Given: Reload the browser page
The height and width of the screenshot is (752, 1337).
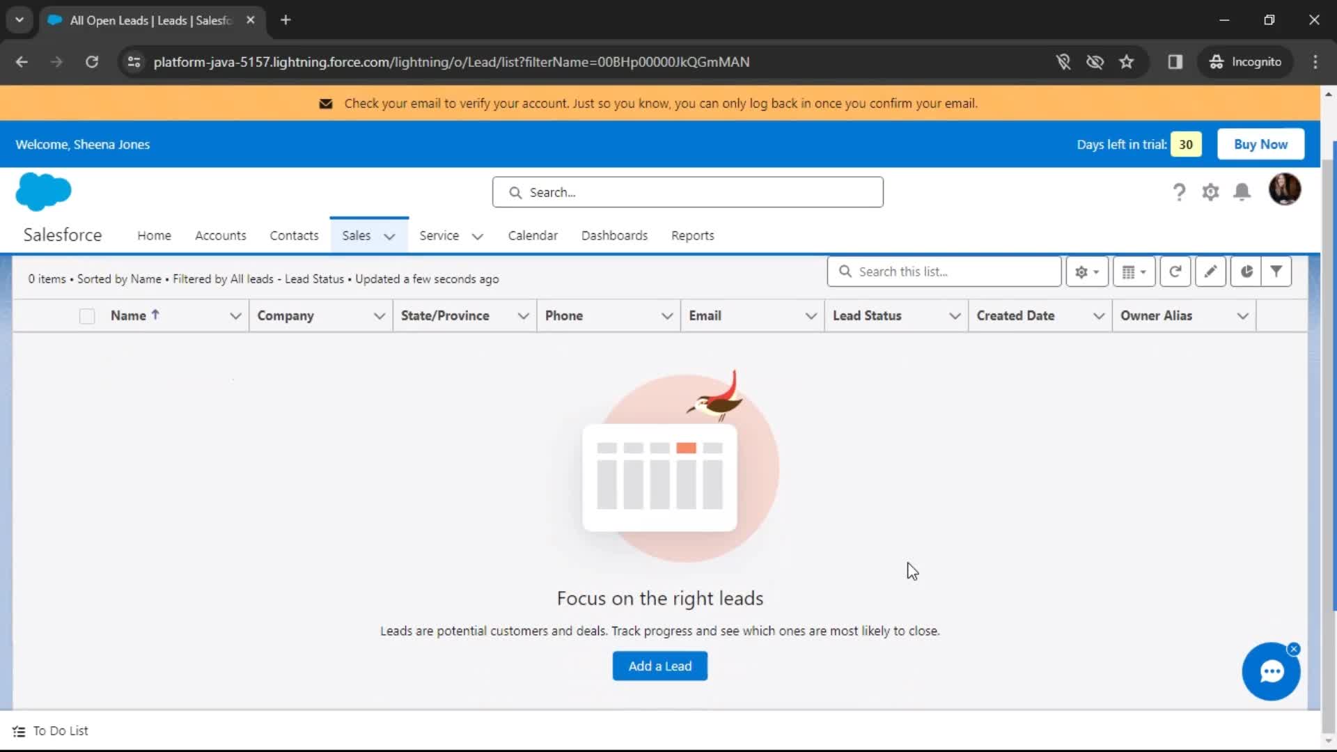Looking at the screenshot, I should point(92,62).
